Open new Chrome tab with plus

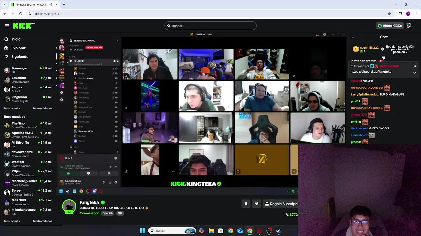point(64,4)
